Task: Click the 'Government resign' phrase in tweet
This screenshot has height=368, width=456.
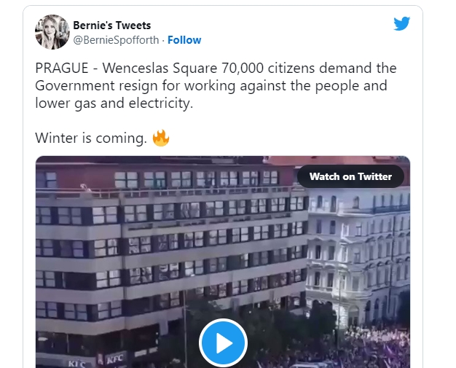Action: coord(96,86)
